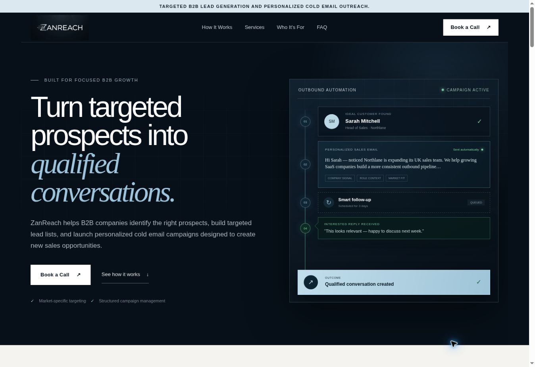
Task: Click COMPANY SIGNAL tag
Action: [340, 178]
